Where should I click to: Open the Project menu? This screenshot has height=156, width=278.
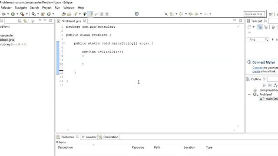tap(47, 8)
